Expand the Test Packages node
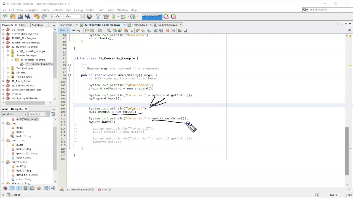Screen dimensions: 353x198 (x=8, y=68)
